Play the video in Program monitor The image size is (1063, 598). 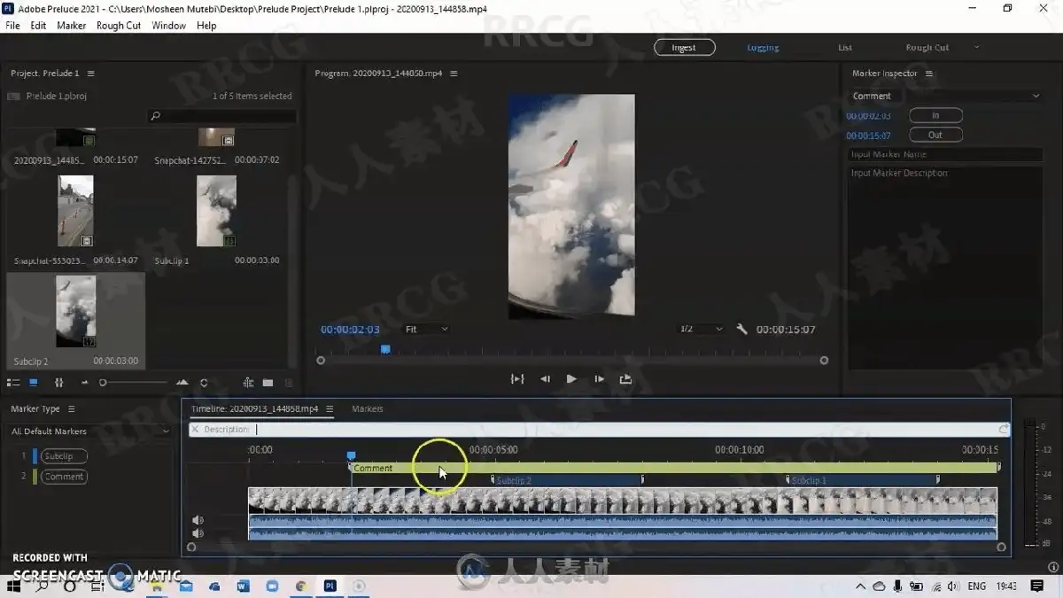(x=571, y=379)
